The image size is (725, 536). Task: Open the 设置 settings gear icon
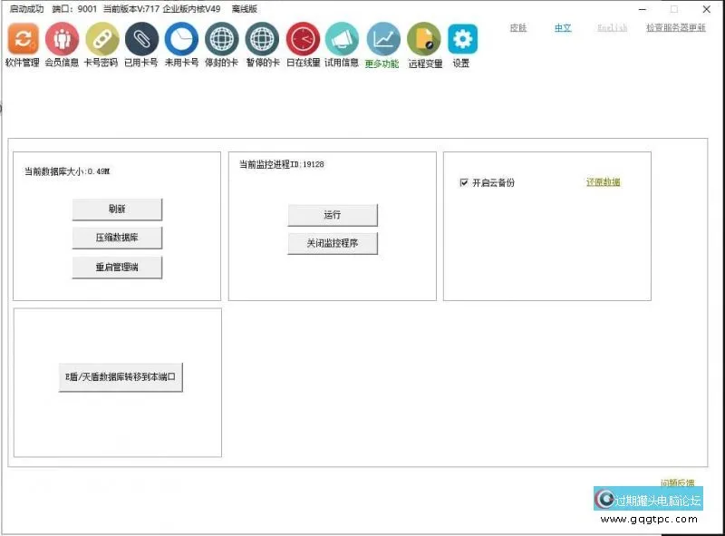(460, 41)
